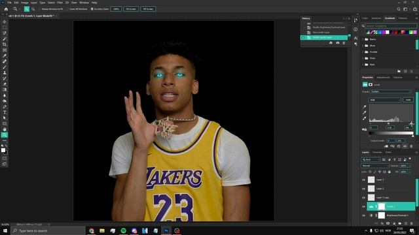Open the Image menu
The height and width of the screenshot is (235, 419).
click(x=25, y=3)
